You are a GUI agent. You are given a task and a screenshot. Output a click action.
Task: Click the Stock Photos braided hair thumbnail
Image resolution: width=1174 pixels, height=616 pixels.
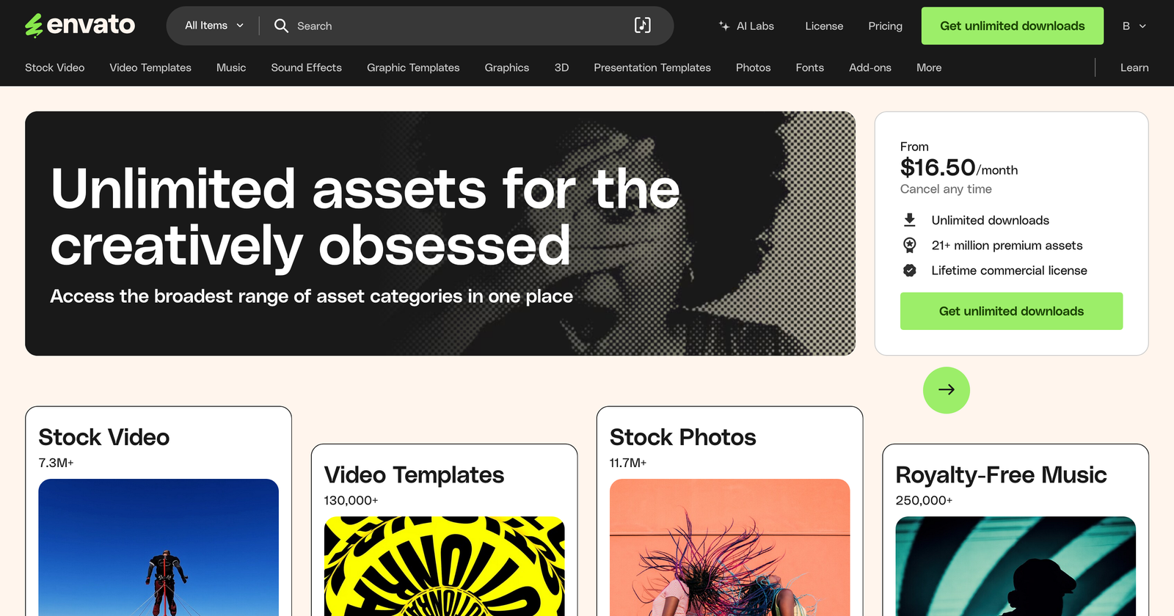coord(729,547)
